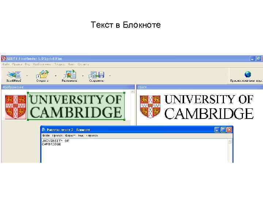Minimize the Notepad window
The image size is (263, 197).
coord(217,130)
